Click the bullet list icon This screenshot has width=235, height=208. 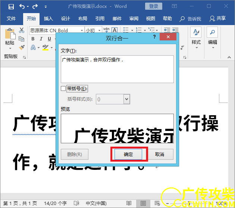coord(126,30)
